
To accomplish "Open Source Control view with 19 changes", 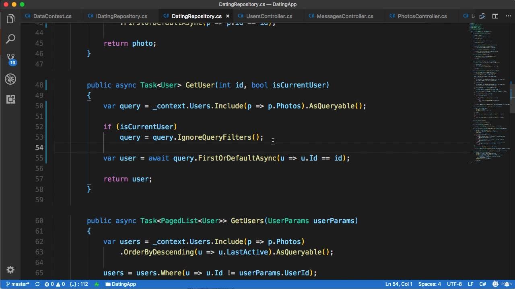I will coord(10,59).
